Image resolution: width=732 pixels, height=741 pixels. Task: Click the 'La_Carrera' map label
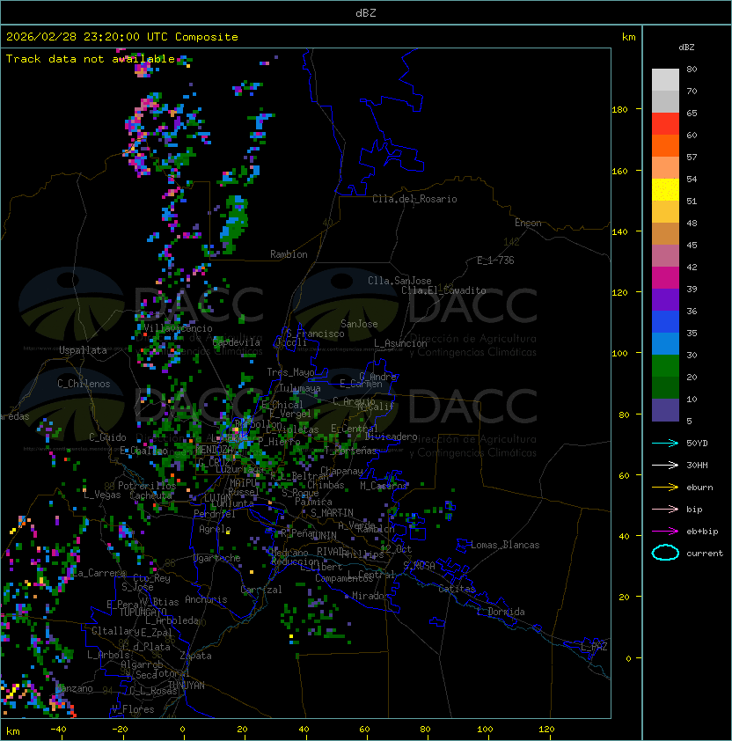99,573
